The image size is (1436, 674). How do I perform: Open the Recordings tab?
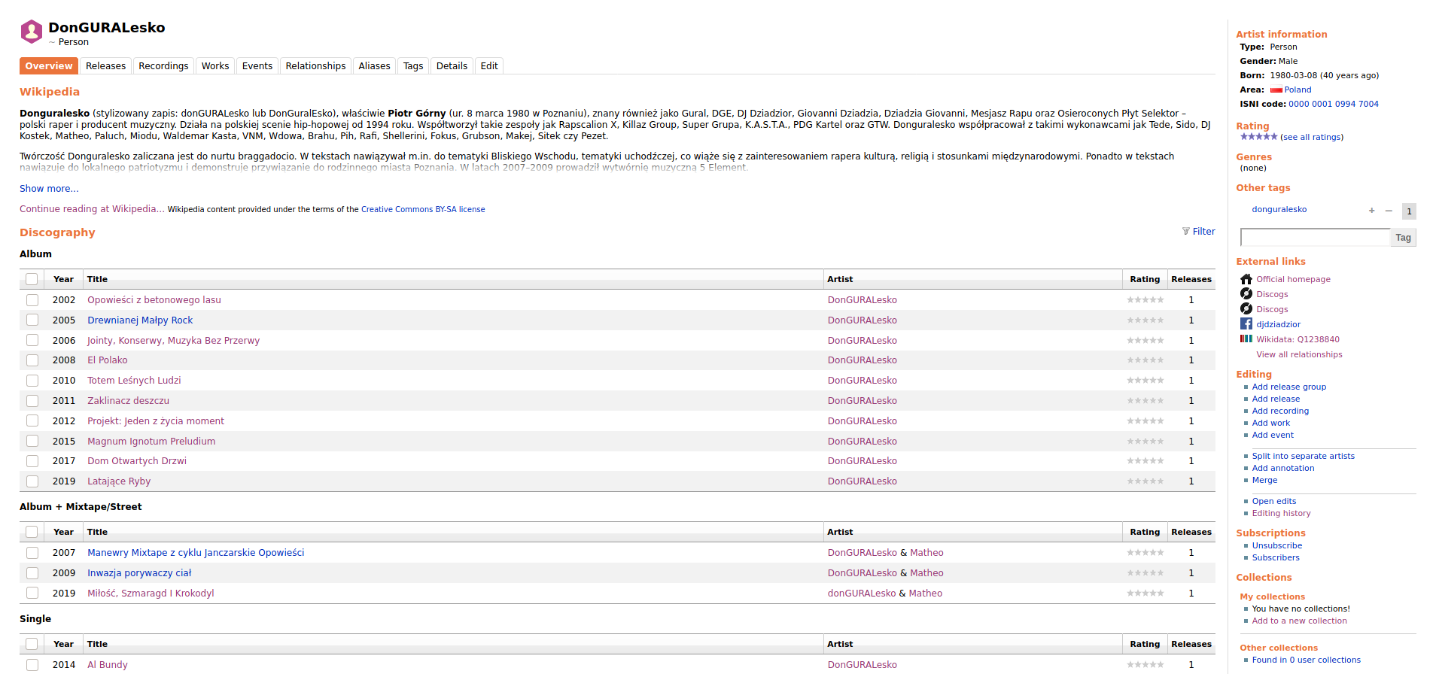tap(163, 66)
